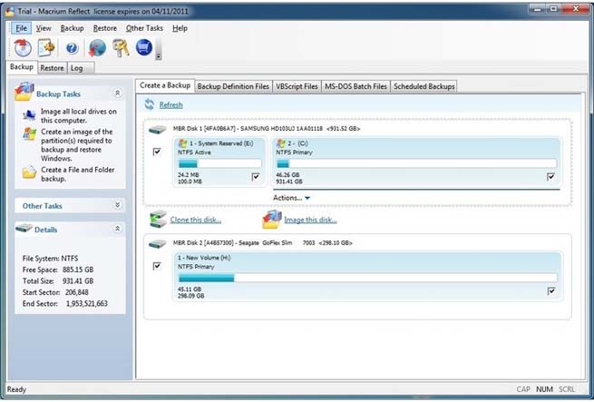This screenshot has width=594, height=402.
Task: Click the Clone this disk icon
Action: [x=158, y=219]
